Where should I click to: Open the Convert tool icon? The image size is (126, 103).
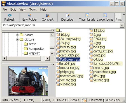tap(48, 15)
